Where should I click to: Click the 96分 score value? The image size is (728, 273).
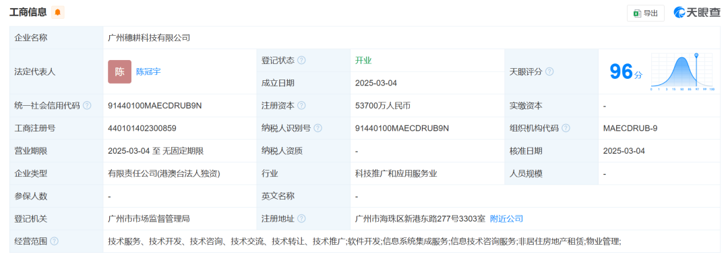coord(626,71)
